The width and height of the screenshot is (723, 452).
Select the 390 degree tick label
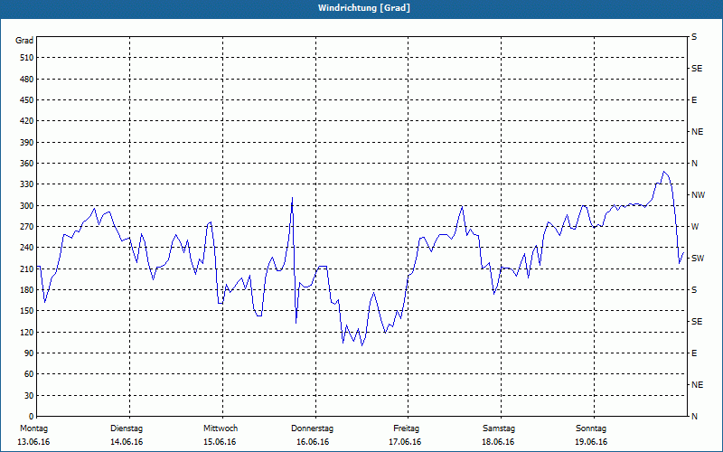pyautogui.click(x=26, y=143)
